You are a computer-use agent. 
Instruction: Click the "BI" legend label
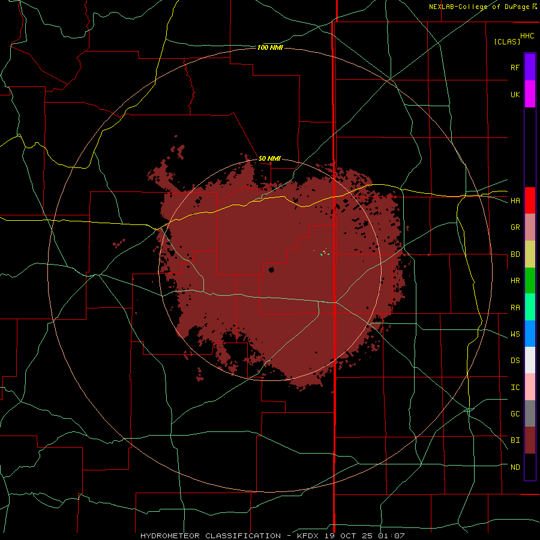pyautogui.click(x=515, y=440)
